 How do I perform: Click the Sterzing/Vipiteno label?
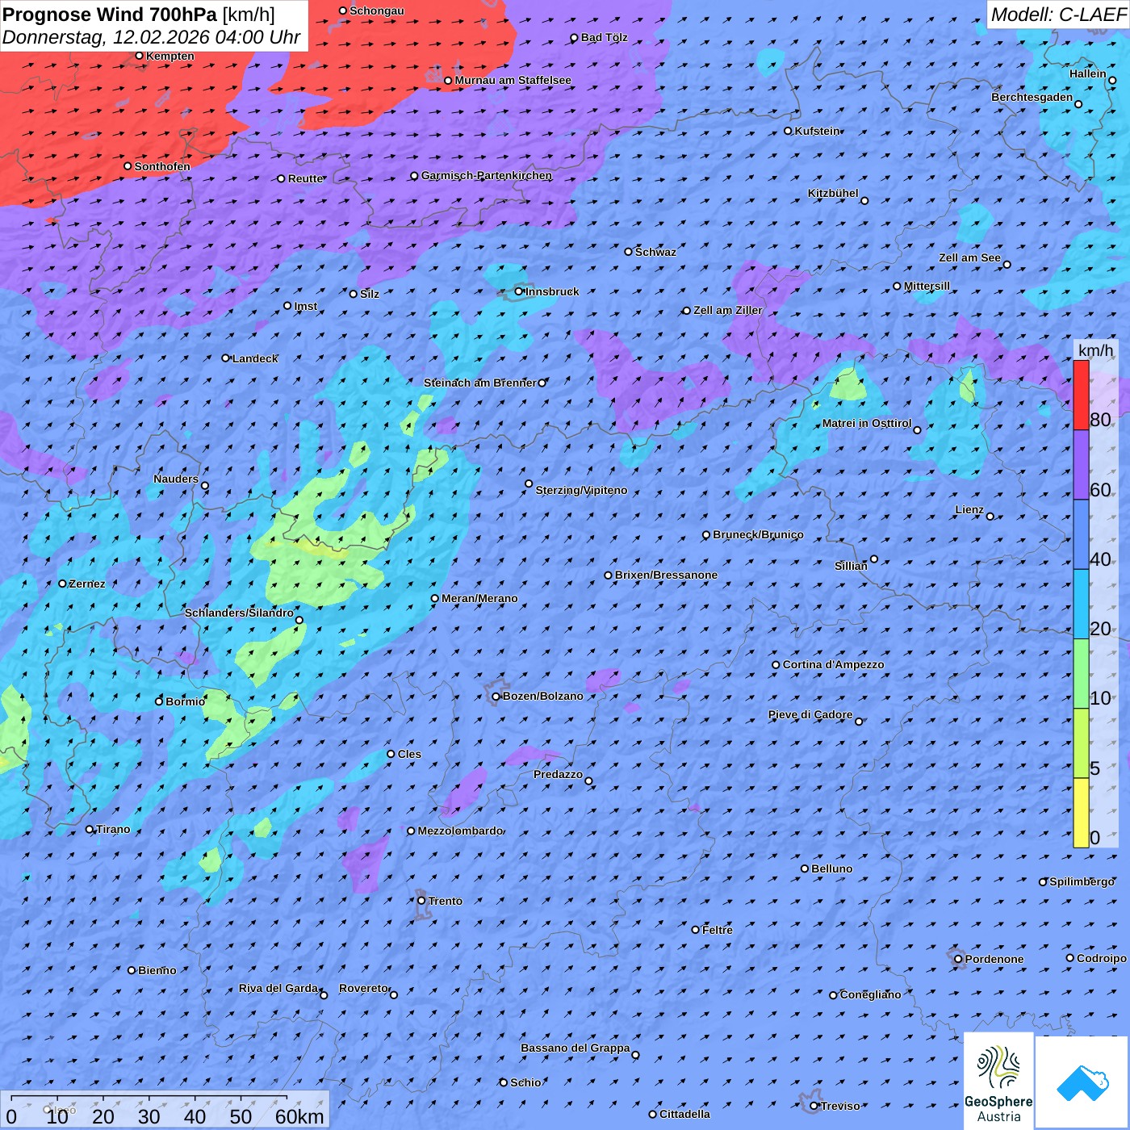click(x=581, y=490)
